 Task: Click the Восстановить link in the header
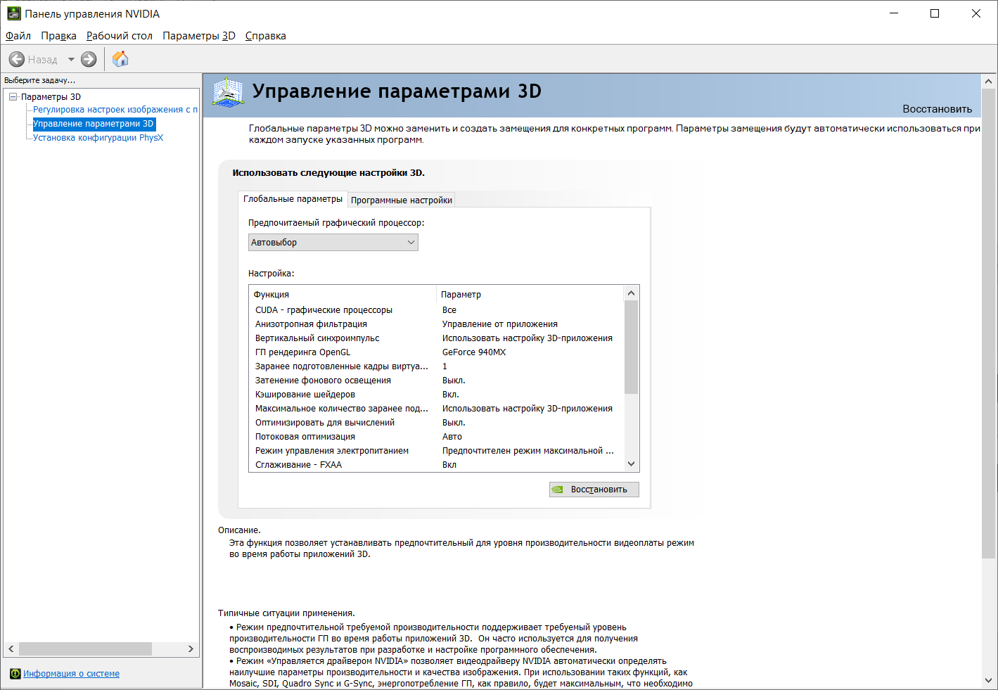(937, 109)
